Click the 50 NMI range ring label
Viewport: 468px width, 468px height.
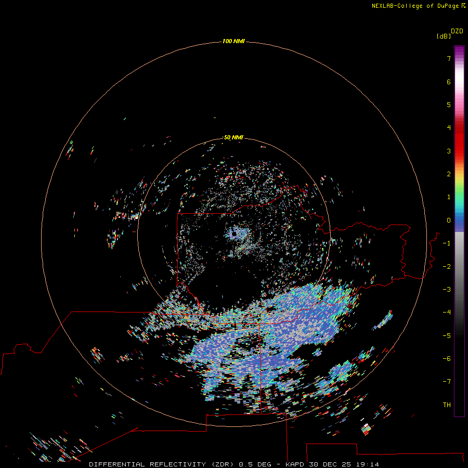[233, 137]
